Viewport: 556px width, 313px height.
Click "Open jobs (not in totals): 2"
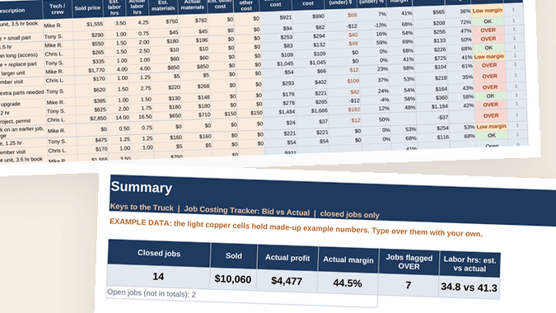pyautogui.click(x=152, y=293)
